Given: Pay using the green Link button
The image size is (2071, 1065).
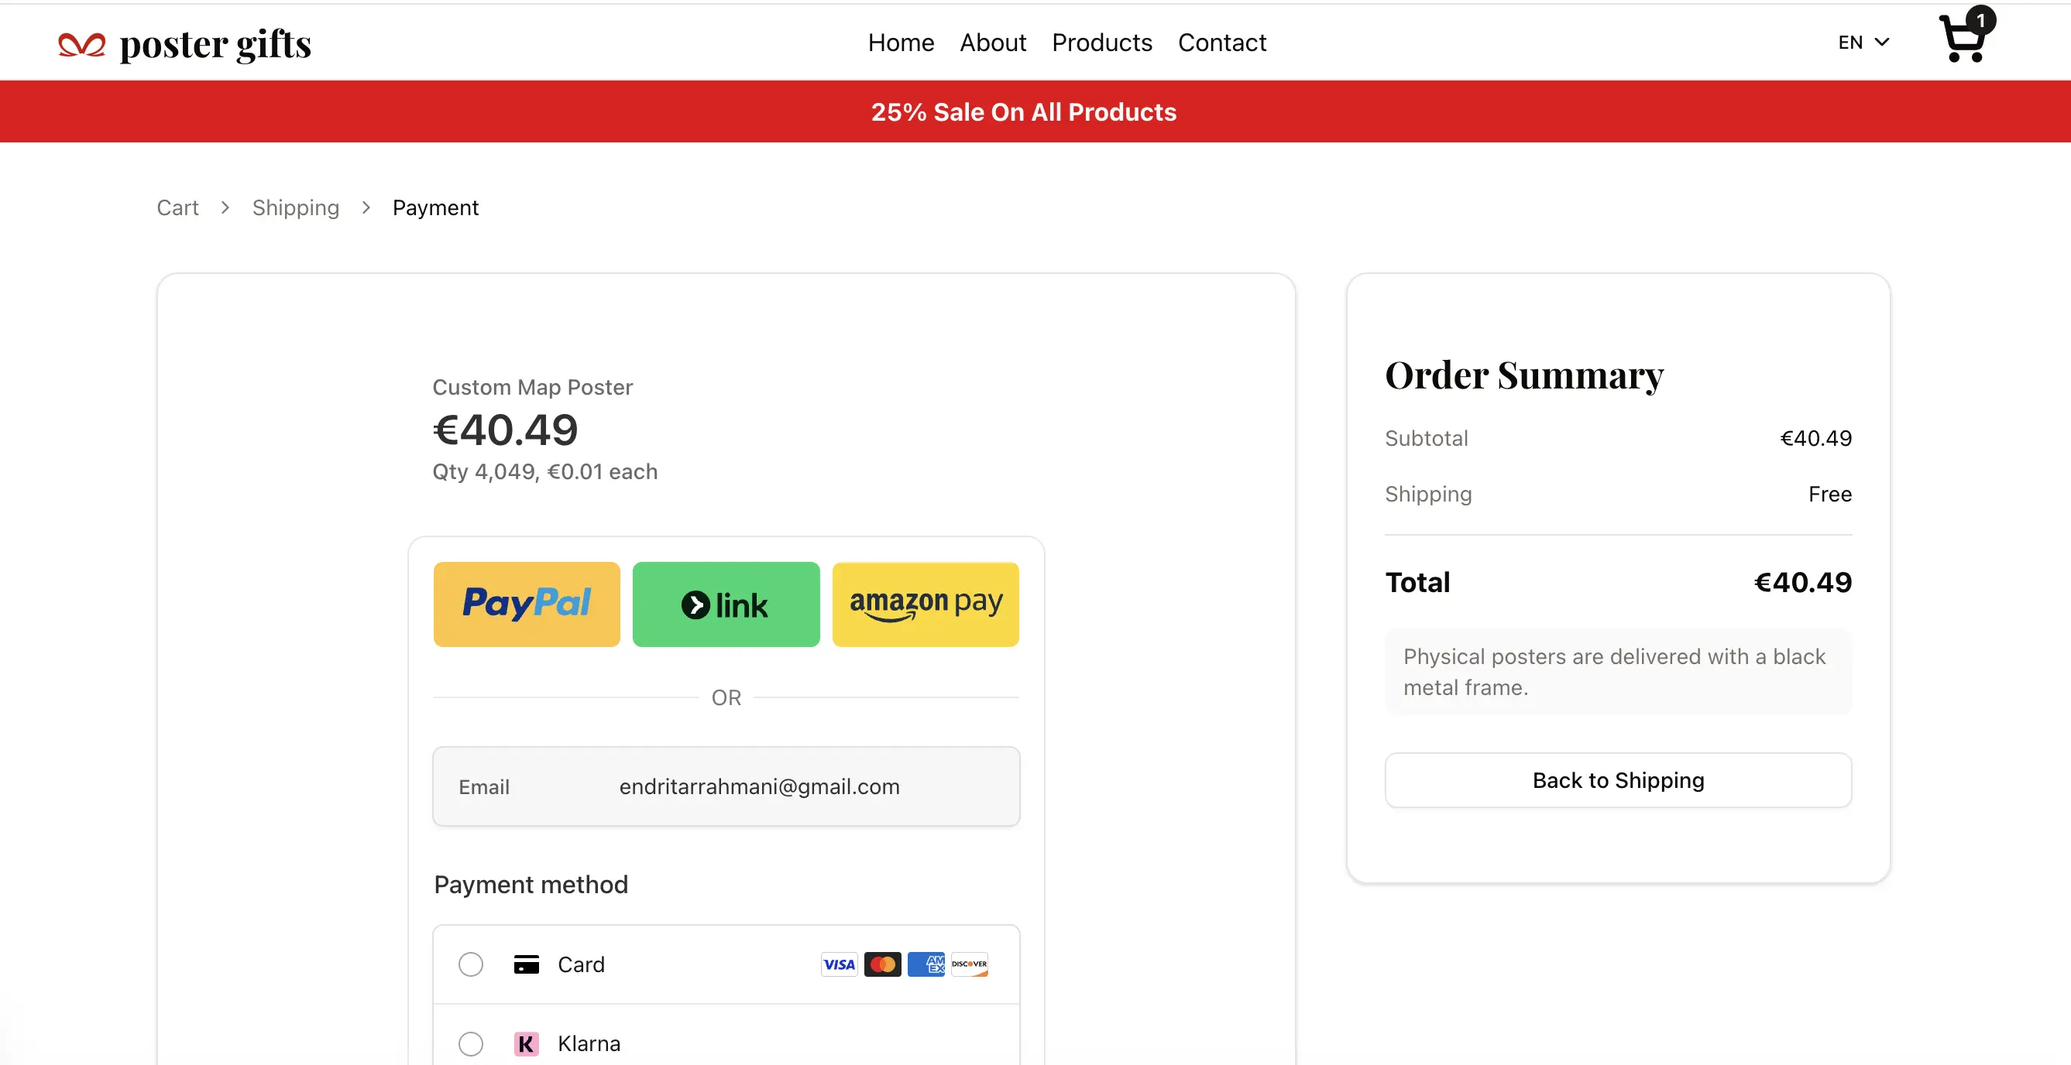Looking at the screenshot, I should click(x=726, y=604).
